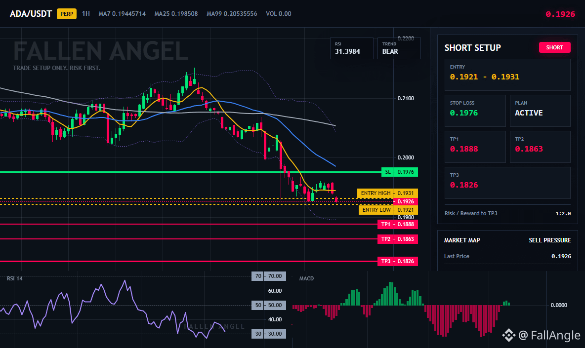This screenshot has width=585, height=348.
Task: Click the TP1 0.1888 price tag
Action: tap(397, 224)
